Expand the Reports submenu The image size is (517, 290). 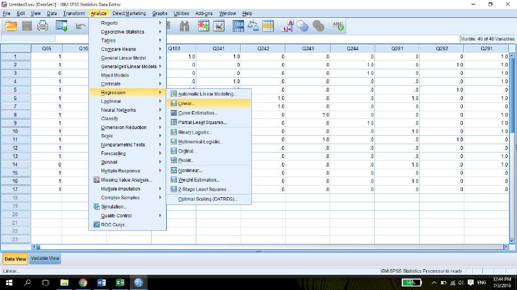[128, 23]
